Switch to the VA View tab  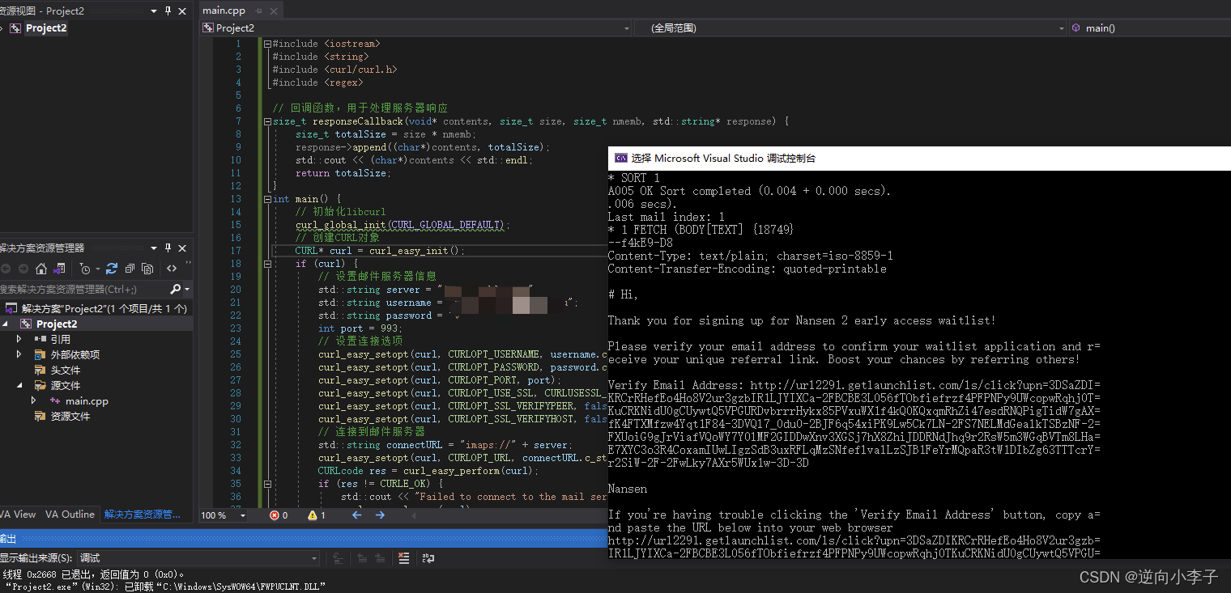tap(18, 515)
